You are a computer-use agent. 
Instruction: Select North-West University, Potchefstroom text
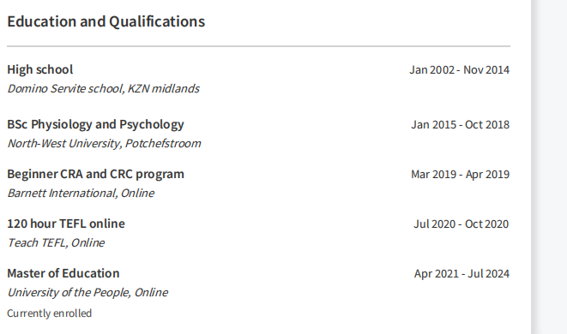(104, 143)
